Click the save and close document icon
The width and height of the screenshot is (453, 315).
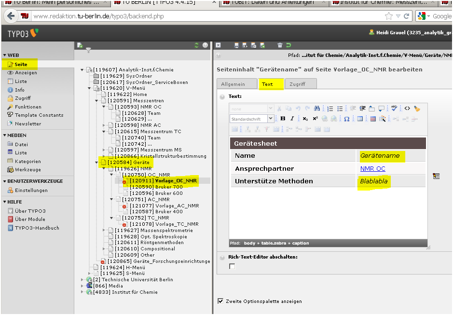tap(253, 45)
